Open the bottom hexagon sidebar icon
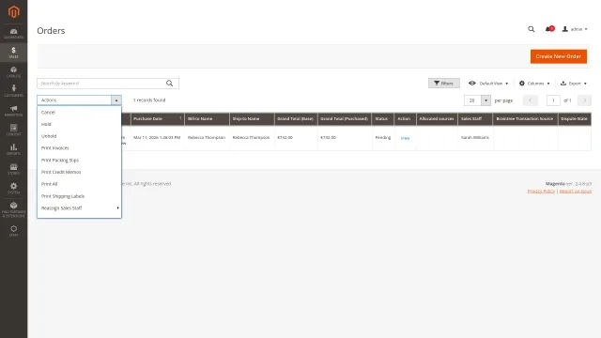 click(x=14, y=231)
